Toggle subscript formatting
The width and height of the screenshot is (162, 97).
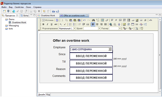(61, 24)
